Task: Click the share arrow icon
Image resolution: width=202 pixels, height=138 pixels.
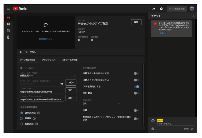Action: [154, 9]
